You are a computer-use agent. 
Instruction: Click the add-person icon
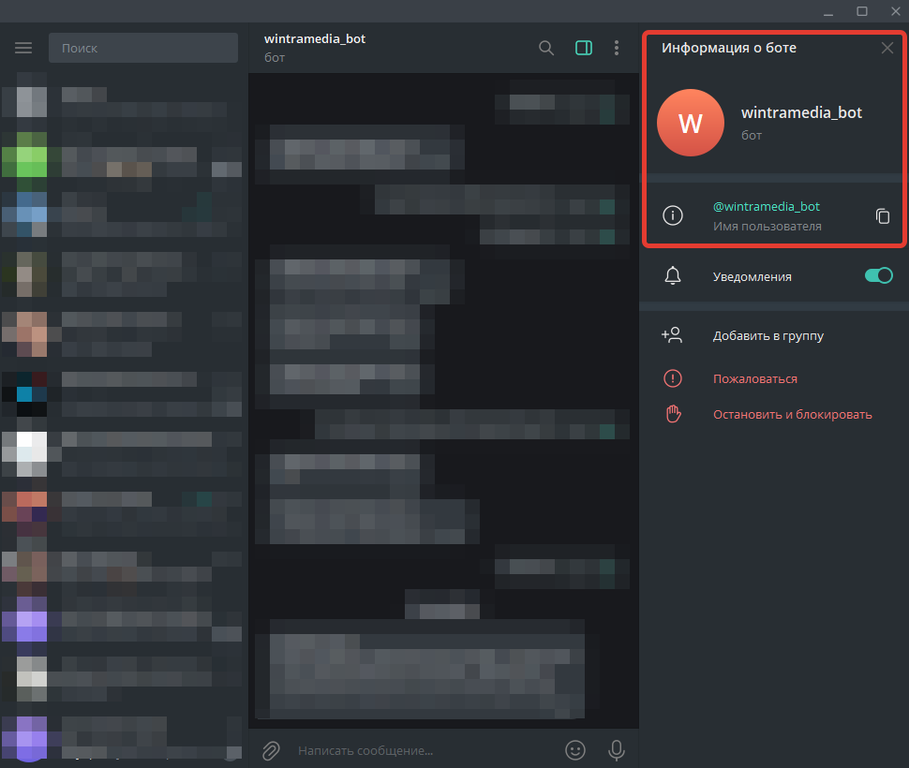pos(672,335)
